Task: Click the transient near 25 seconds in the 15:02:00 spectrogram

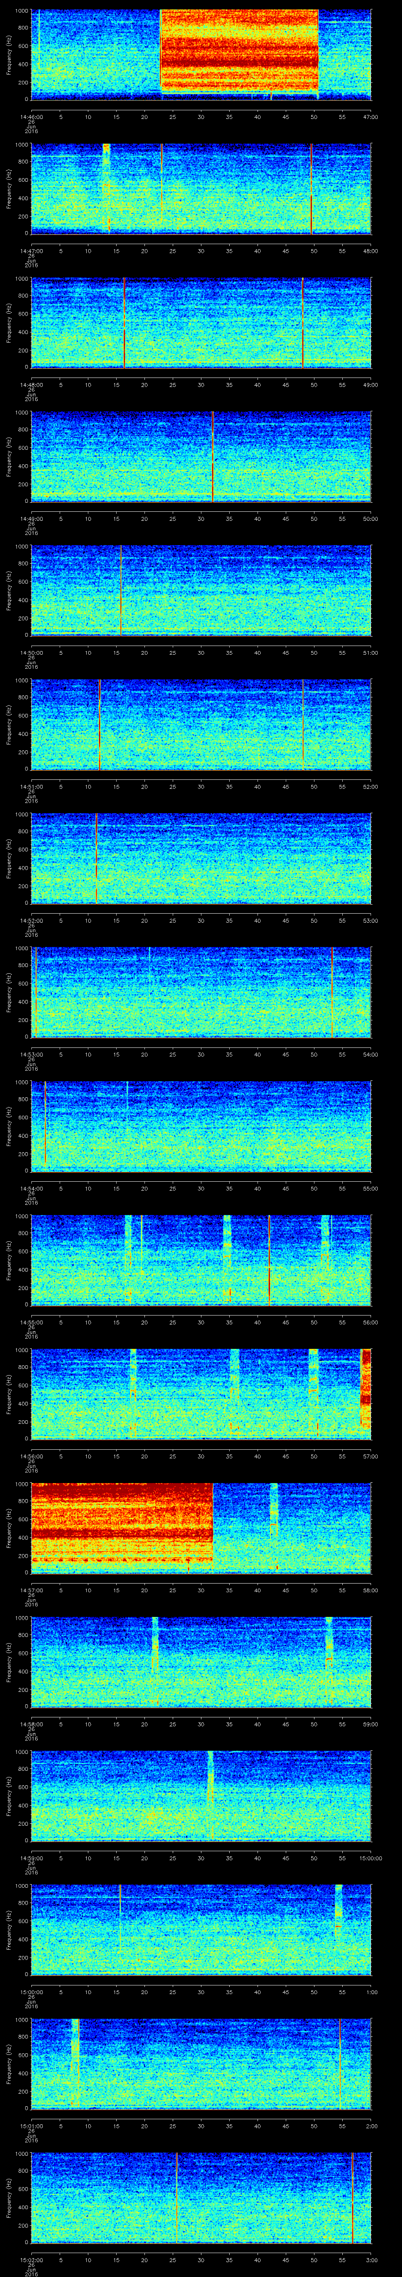Action: [x=177, y=2197]
